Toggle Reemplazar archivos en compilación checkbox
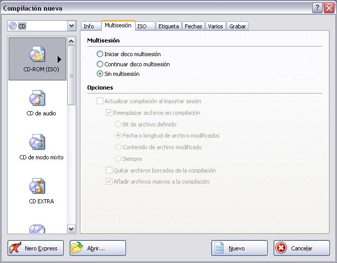 click(x=109, y=113)
